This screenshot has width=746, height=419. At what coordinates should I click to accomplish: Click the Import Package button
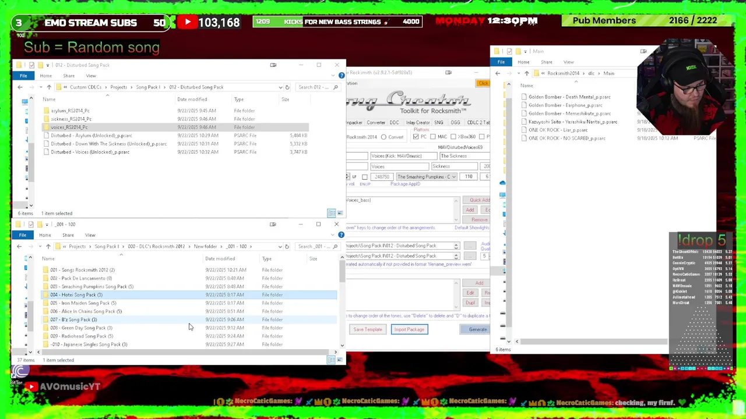[409, 329]
